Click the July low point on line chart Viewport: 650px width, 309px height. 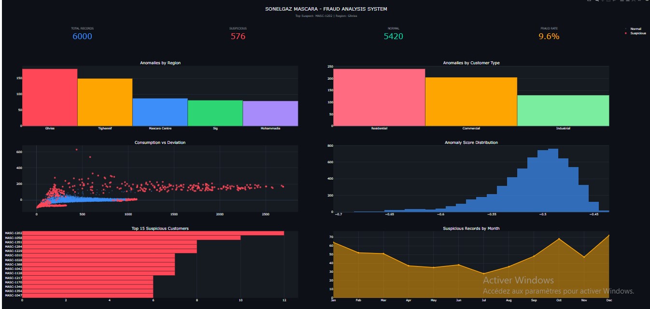click(483, 274)
